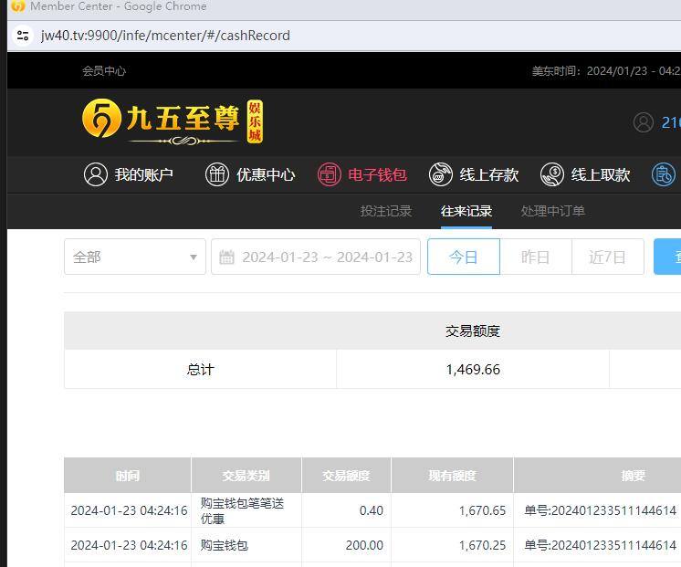Open 线上存款 menu item
The height and width of the screenshot is (567, 681).
(474, 174)
